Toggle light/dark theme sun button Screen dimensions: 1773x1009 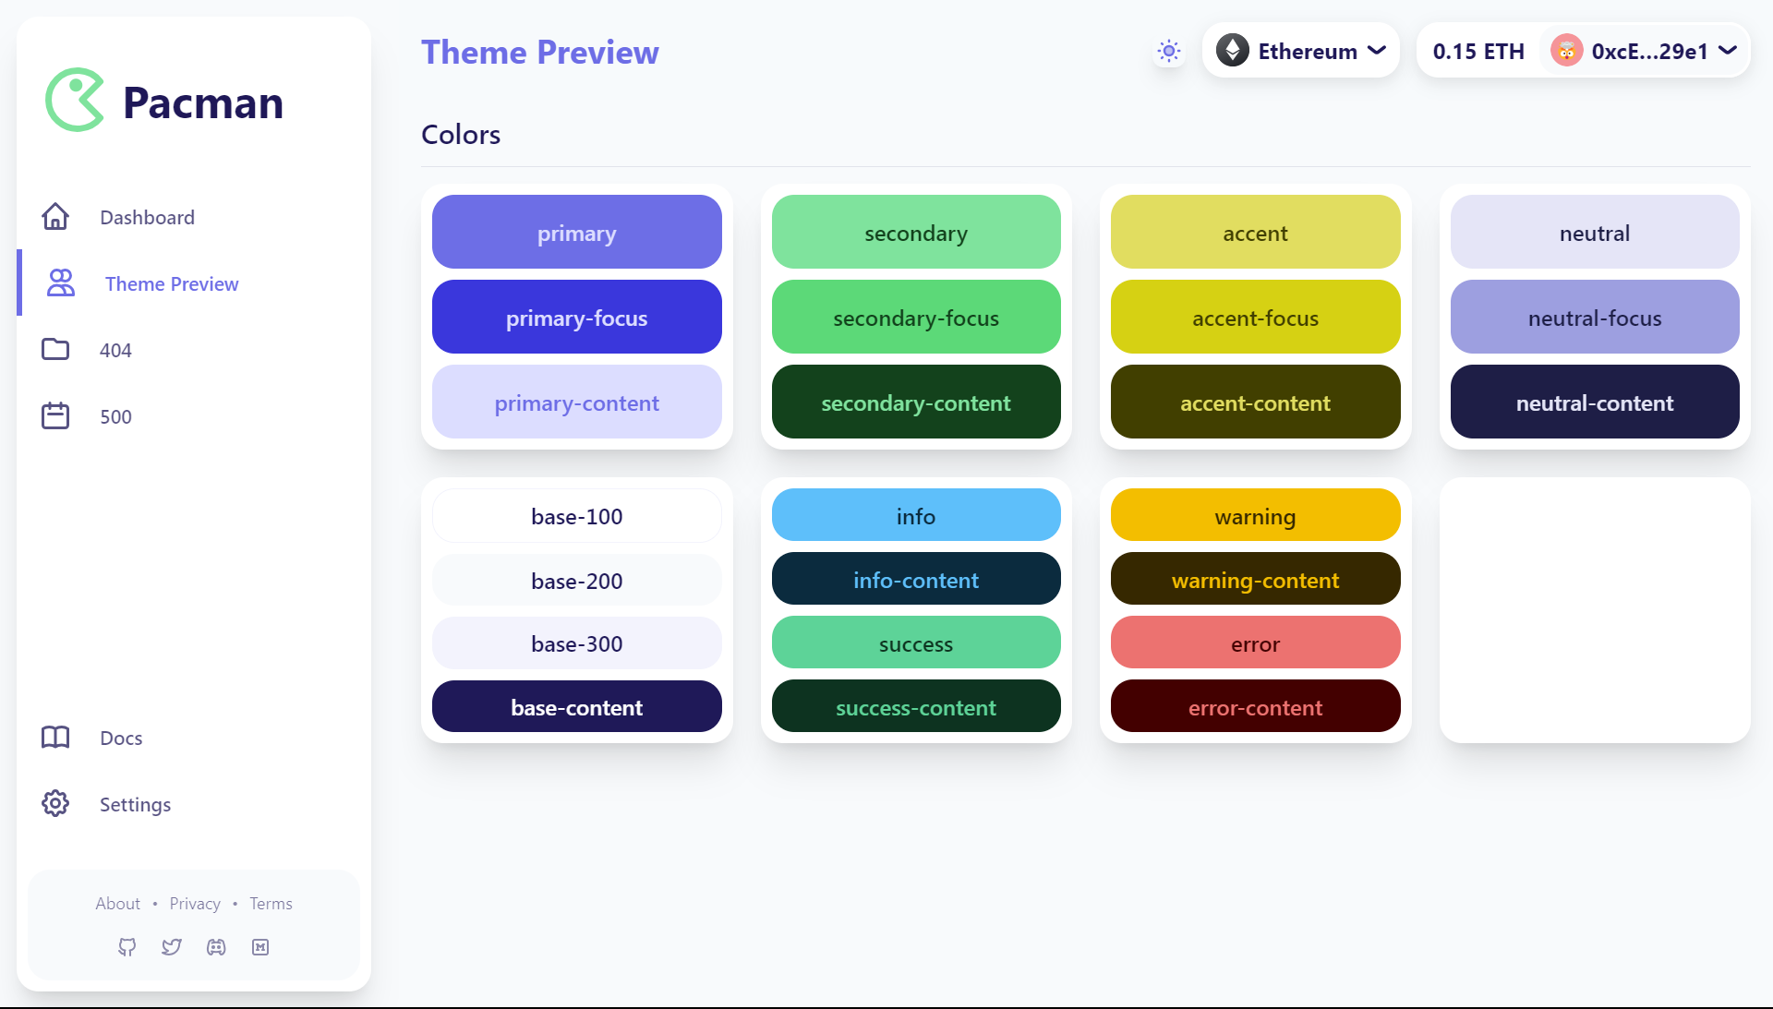[1169, 51]
